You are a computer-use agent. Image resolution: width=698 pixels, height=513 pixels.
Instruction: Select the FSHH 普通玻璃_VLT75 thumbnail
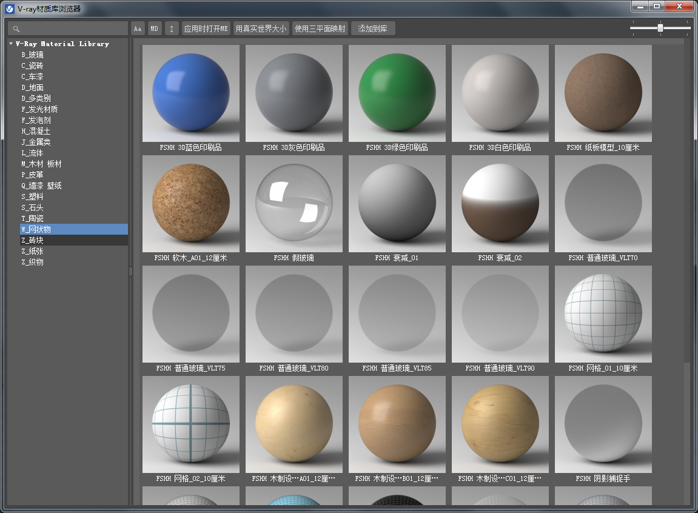tap(191, 314)
